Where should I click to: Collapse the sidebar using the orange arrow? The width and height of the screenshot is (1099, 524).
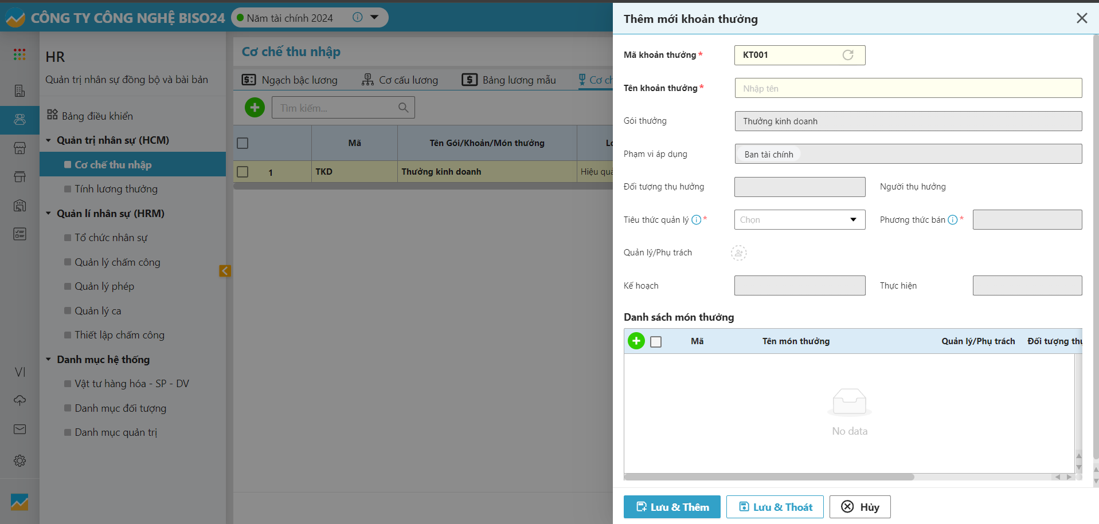tap(225, 271)
